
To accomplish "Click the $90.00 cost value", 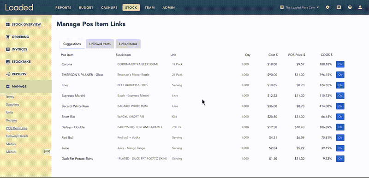I will click(x=272, y=75).
